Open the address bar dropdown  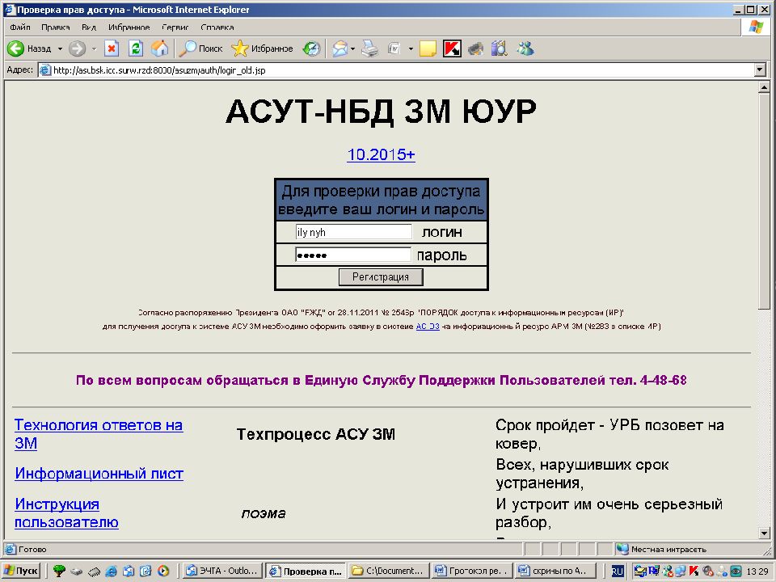pos(761,70)
